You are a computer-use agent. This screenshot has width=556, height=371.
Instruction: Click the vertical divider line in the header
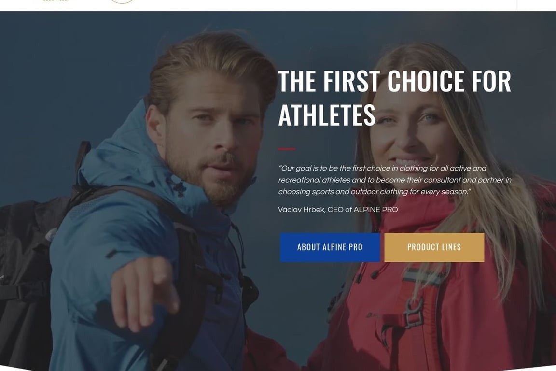pyautogui.click(x=517, y=5)
